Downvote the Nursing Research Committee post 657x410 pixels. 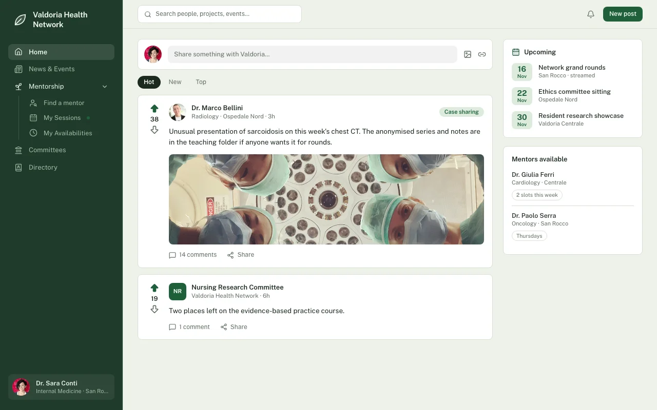click(154, 310)
